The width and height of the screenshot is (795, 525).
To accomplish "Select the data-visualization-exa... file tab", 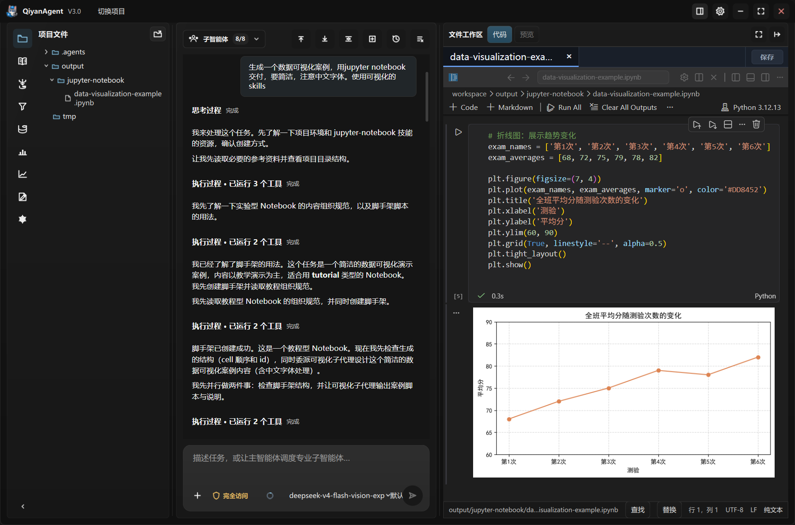I will click(x=511, y=57).
